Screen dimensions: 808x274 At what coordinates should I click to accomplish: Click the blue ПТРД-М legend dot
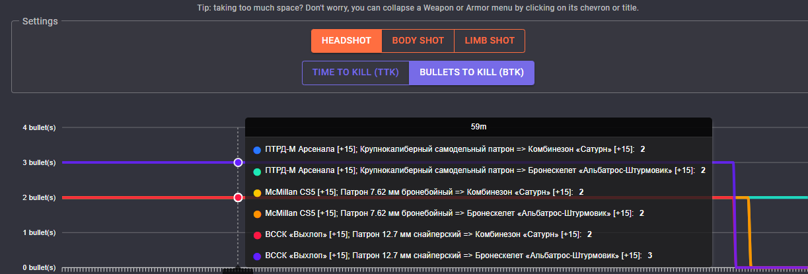pyautogui.click(x=257, y=150)
